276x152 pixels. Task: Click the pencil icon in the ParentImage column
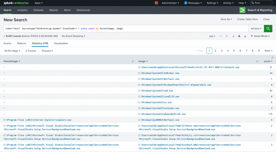point(133,61)
